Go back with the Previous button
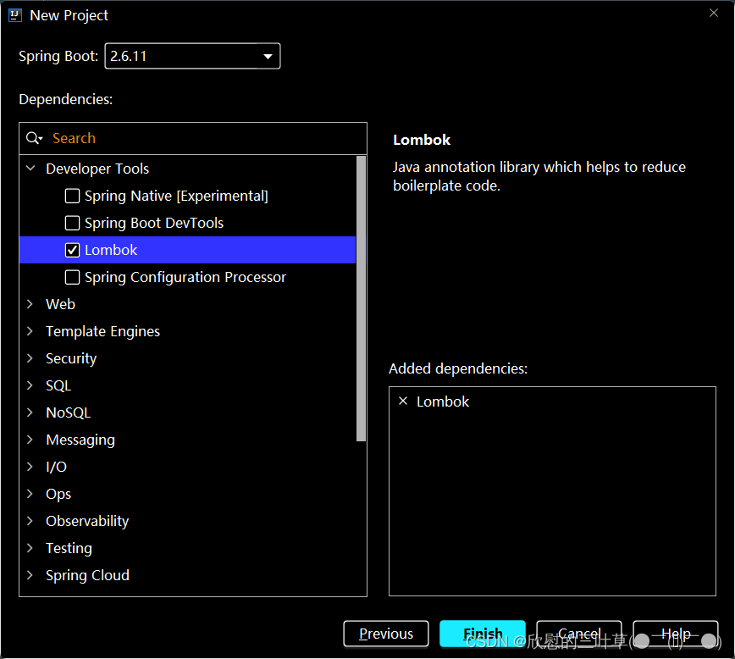This screenshot has height=659, width=735. [386, 634]
